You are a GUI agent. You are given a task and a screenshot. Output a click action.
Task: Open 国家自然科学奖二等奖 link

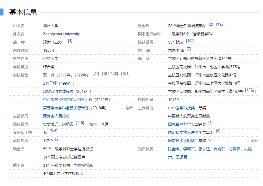click(187, 124)
